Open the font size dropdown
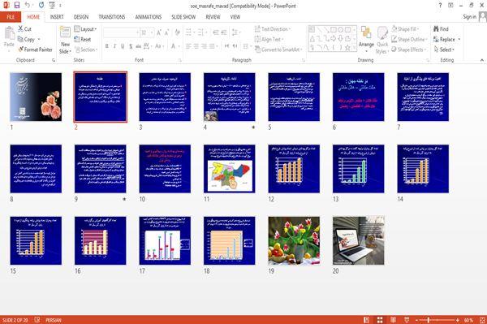The height and width of the screenshot is (324, 487). [x=152, y=32]
